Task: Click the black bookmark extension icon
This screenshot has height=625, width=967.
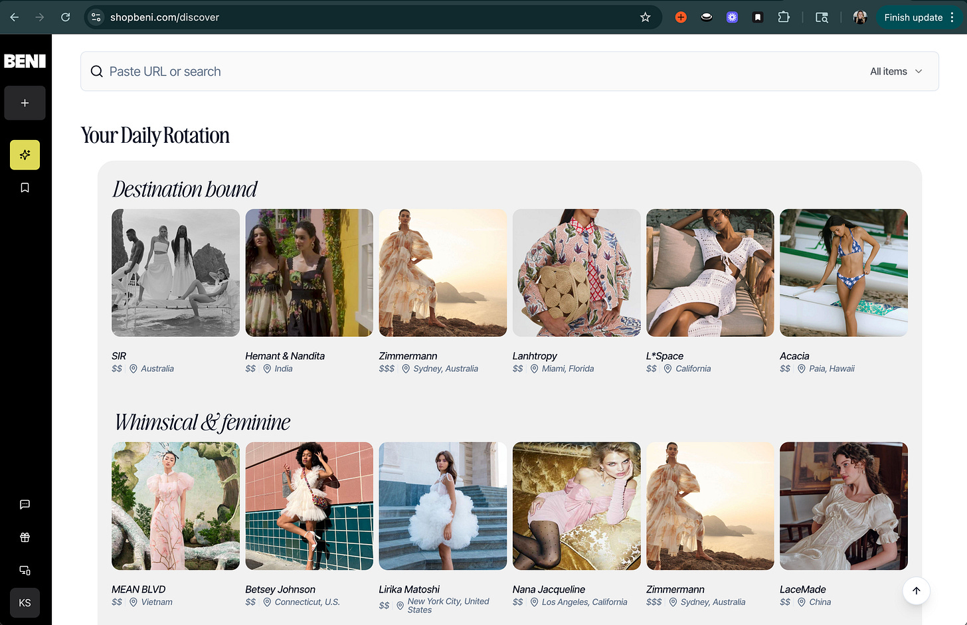Action: click(x=758, y=17)
